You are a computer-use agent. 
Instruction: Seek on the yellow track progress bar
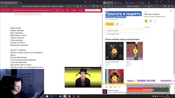tap(138, 84)
